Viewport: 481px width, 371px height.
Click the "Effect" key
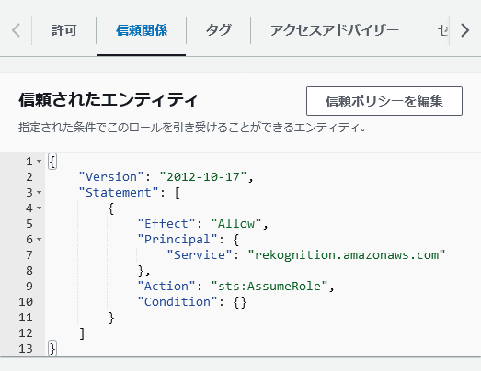(x=166, y=224)
